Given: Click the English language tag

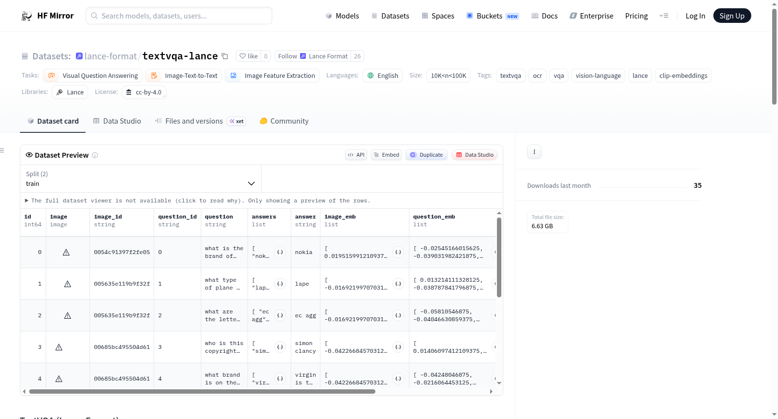Looking at the screenshot, I should (x=383, y=75).
